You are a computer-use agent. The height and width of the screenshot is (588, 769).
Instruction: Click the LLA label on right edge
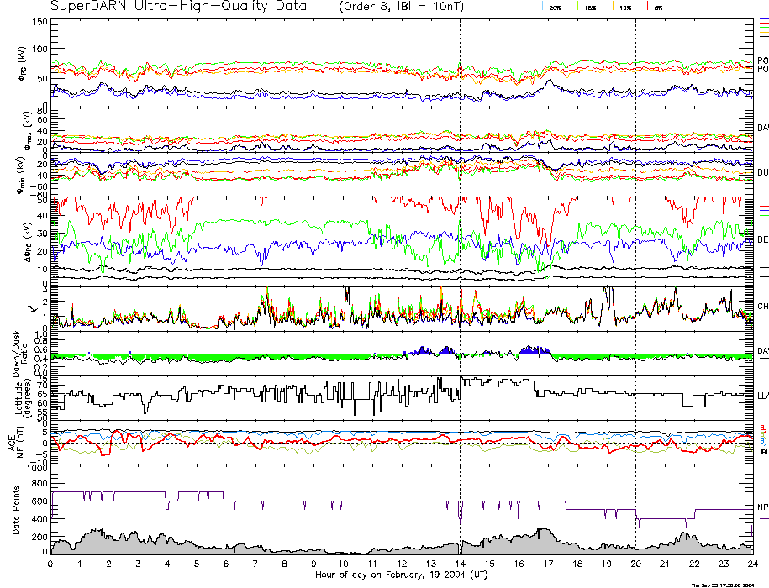[762, 394]
